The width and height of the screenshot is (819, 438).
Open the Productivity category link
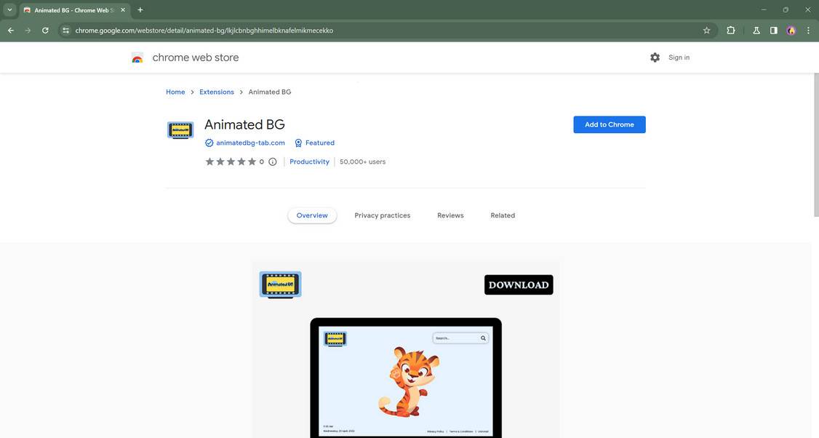coord(309,162)
